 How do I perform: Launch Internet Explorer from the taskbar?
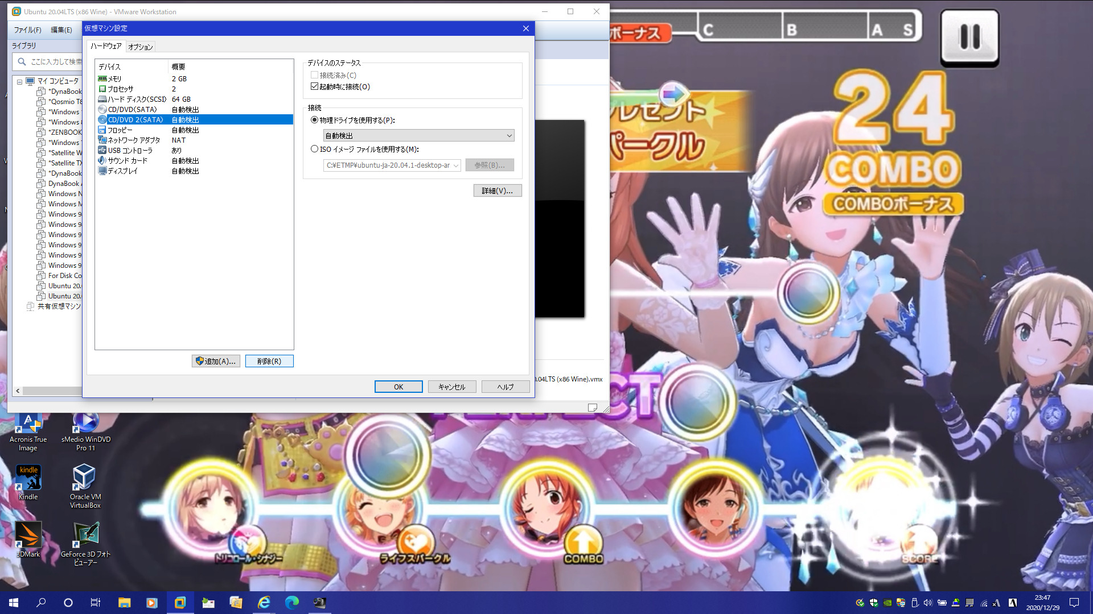tap(264, 603)
